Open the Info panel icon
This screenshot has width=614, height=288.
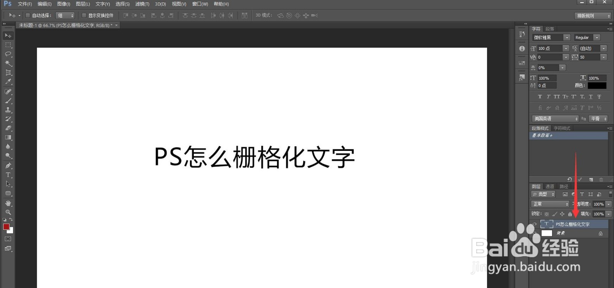coord(522,49)
